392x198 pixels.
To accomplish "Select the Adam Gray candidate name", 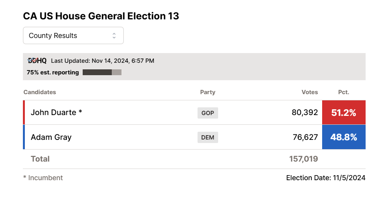I will [x=51, y=137].
